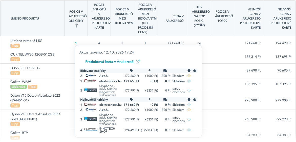The height and width of the screenshot is (142, 296).
Task: Click (+22 830 Ft) price difference
Action: (150, 130)
